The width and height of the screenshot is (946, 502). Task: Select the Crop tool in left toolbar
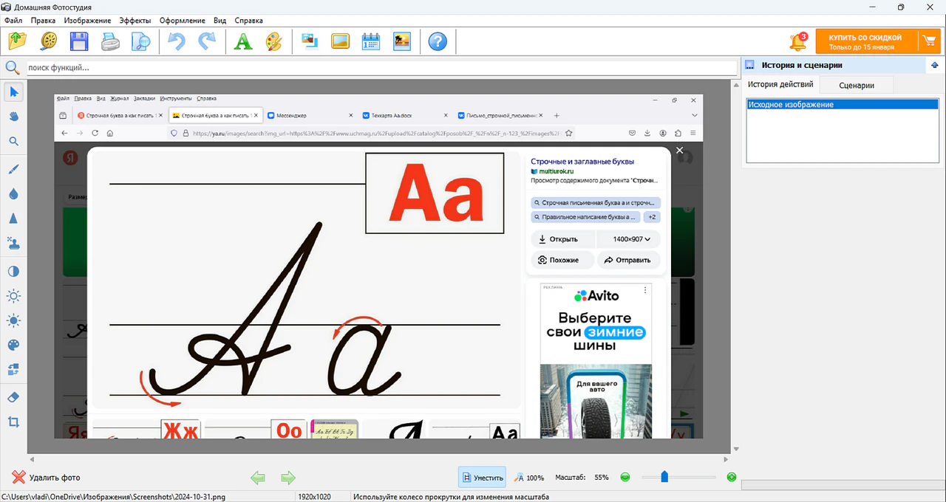tap(13, 422)
